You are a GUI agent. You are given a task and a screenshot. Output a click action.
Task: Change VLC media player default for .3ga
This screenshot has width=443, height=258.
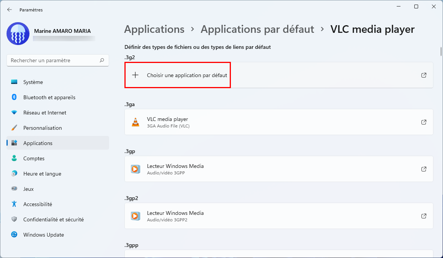pos(279,122)
